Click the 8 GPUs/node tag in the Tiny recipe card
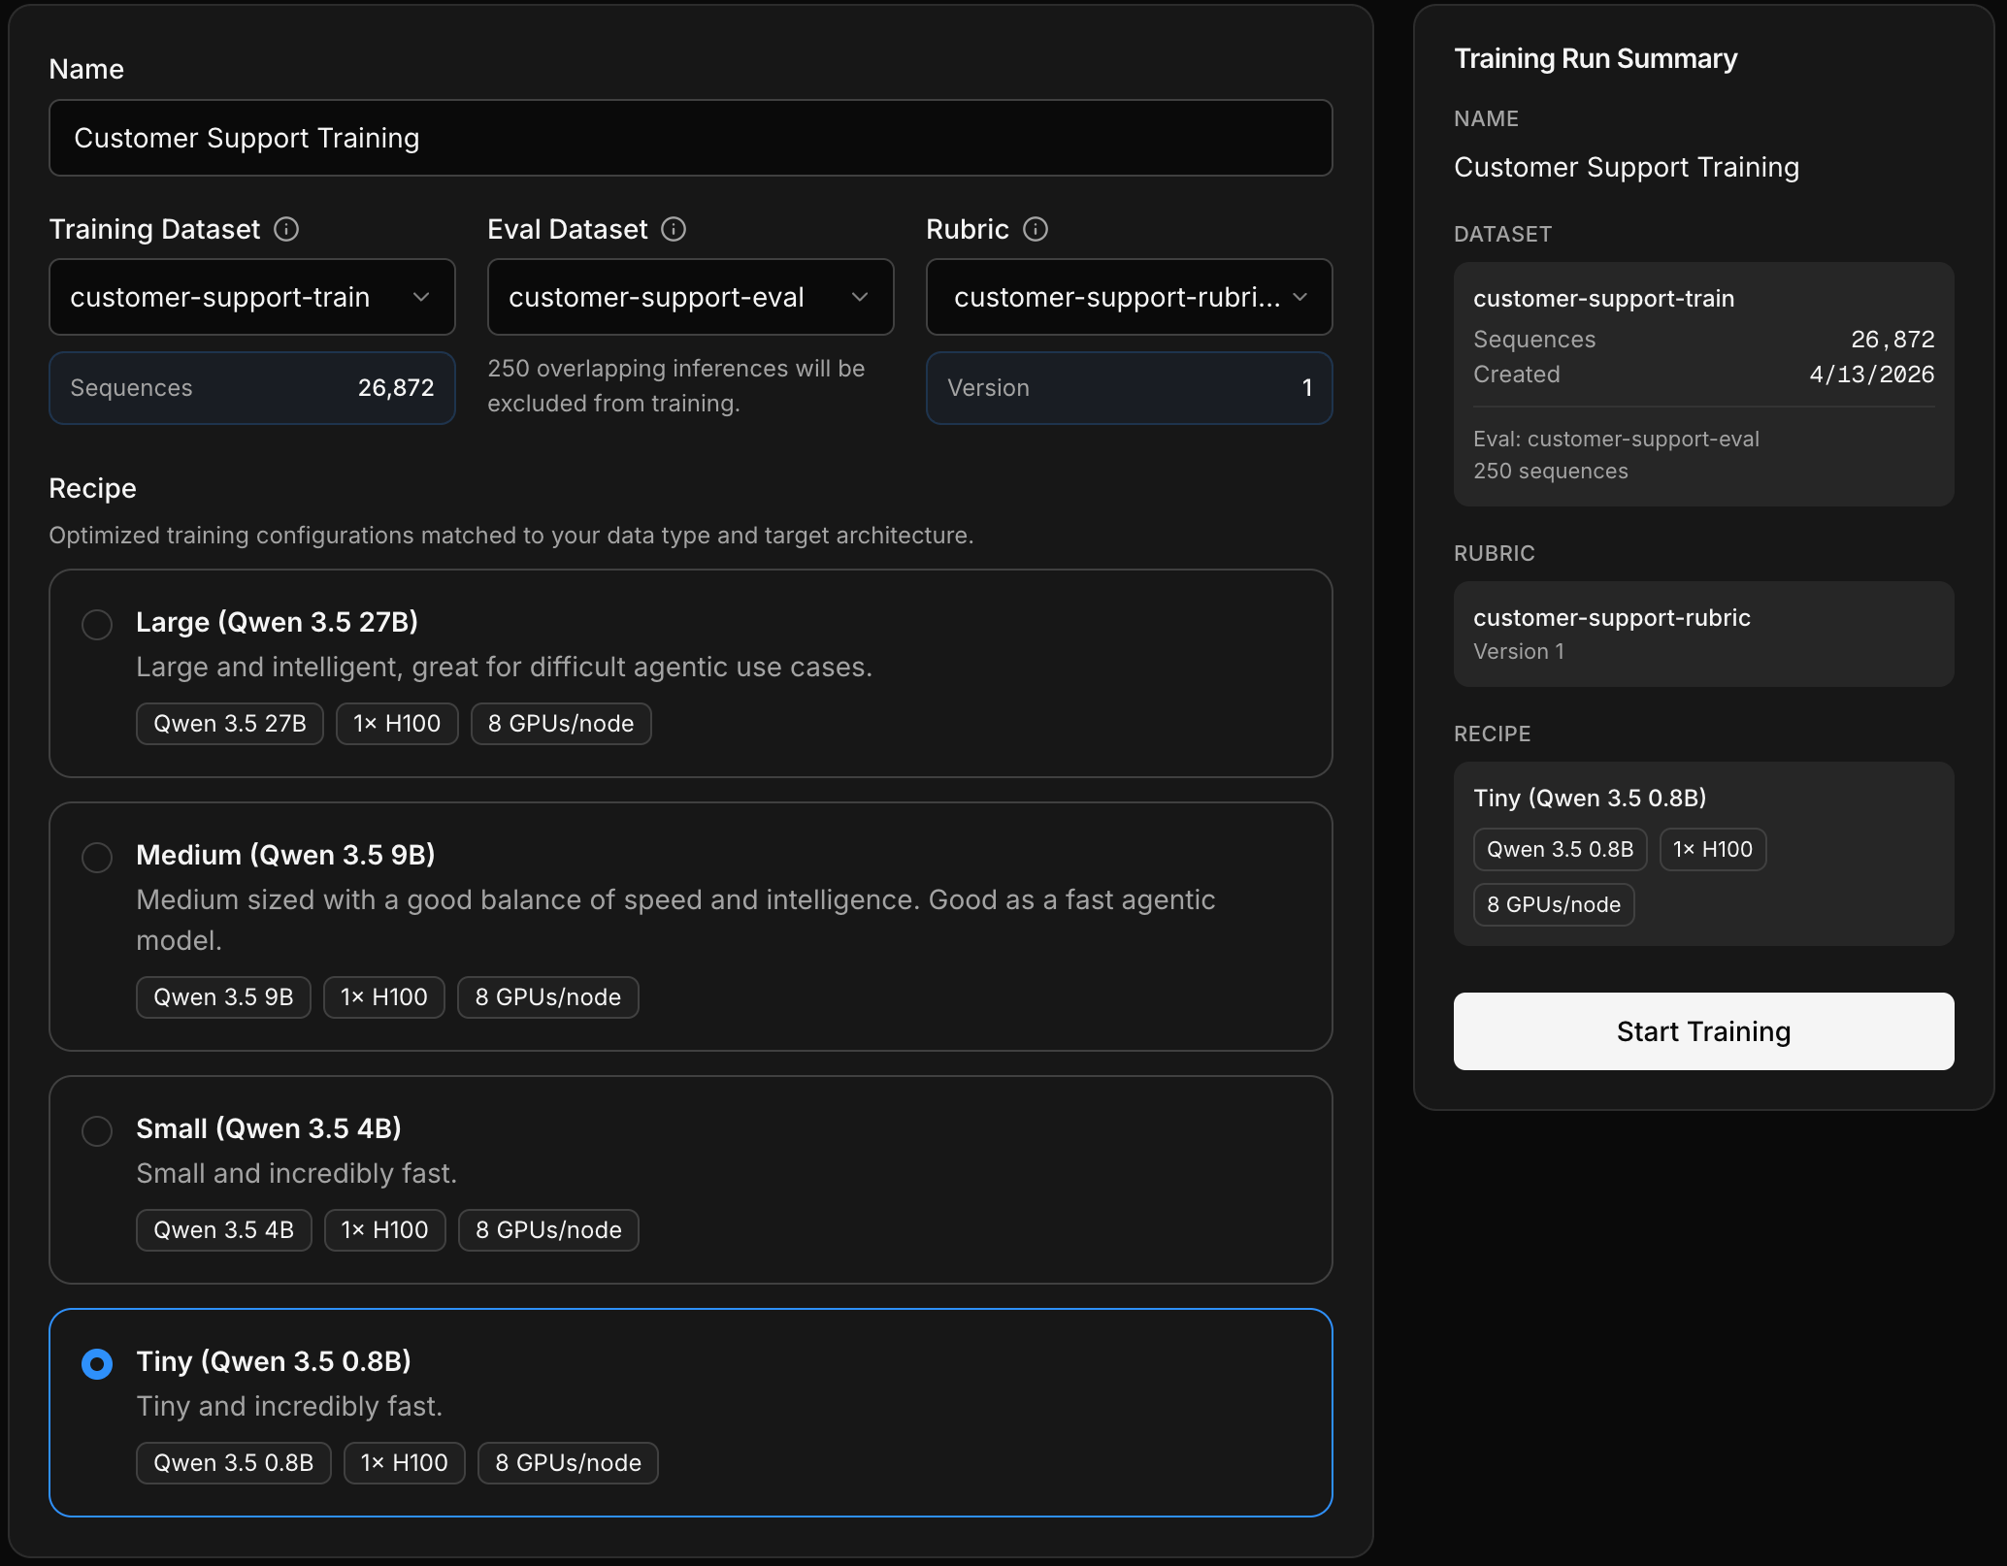2007x1566 pixels. click(568, 1463)
